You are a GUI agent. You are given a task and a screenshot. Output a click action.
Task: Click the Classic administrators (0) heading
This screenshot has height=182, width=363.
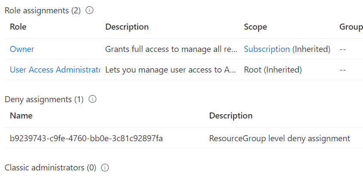point(50,168)
